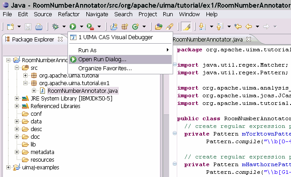Collapse the org.apache.uima.tutorial.ex1 package
The image size is (291, 177).
point(26,83)
